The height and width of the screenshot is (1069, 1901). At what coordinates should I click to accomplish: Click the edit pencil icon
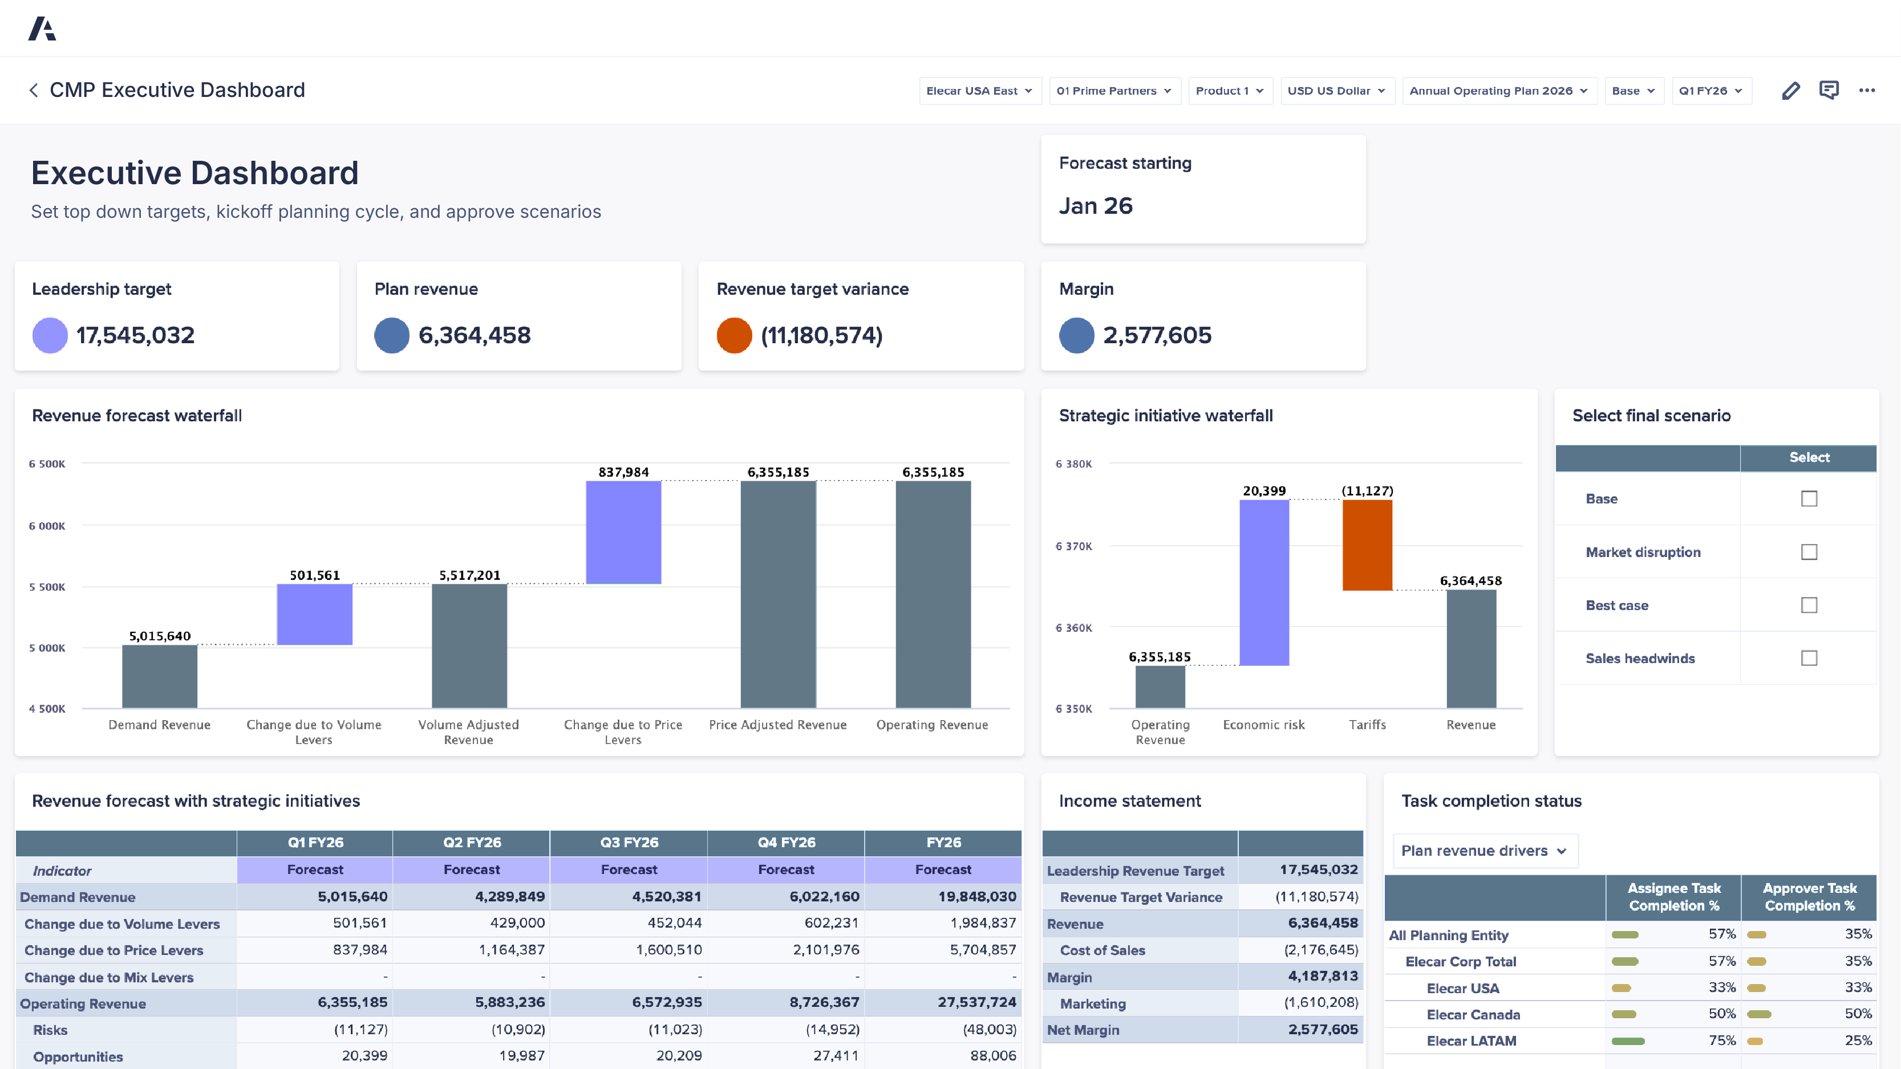point(1791,90)
